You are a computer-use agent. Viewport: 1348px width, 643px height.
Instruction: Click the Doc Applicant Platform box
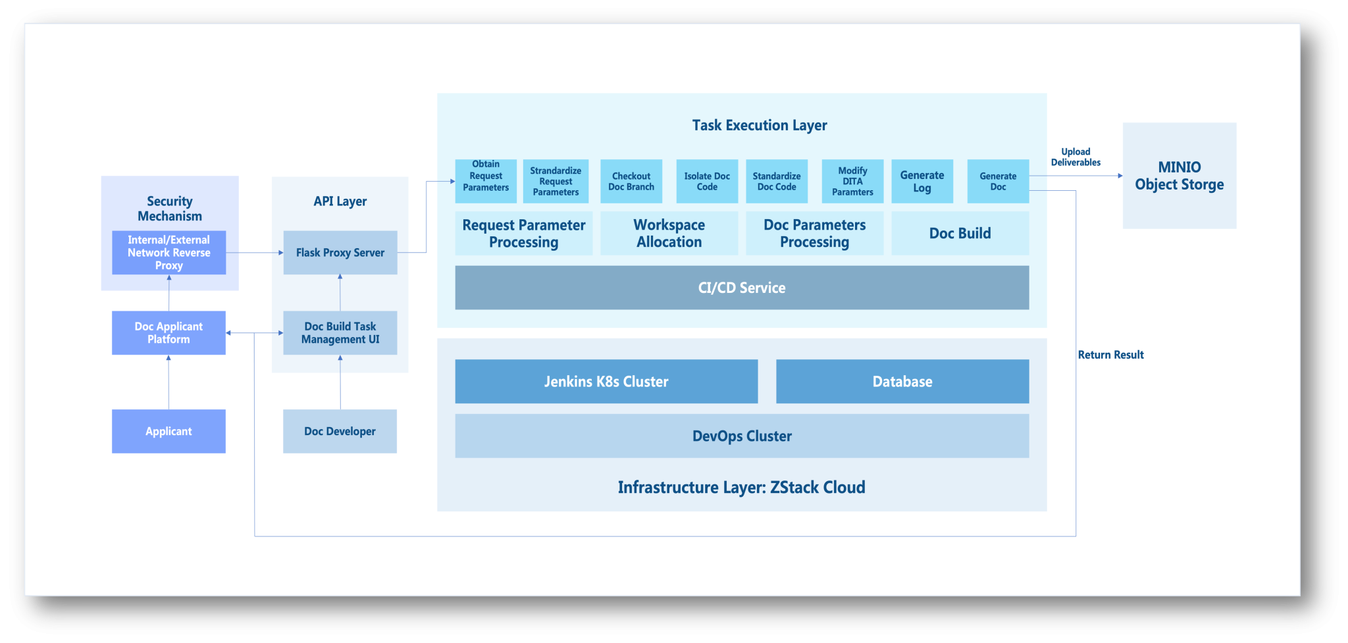[168, 333]
